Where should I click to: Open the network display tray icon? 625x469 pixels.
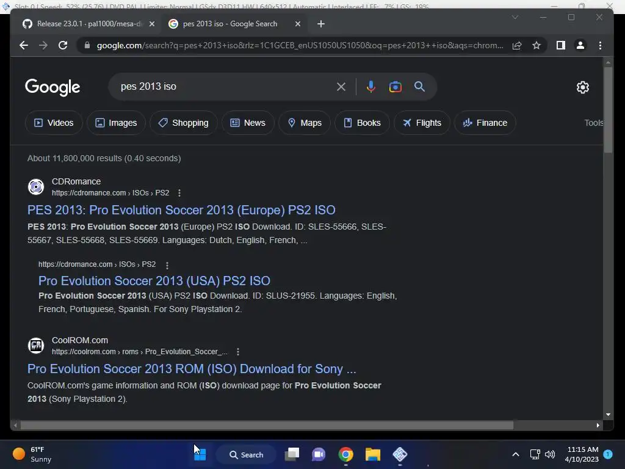click(x=535, y=454)
